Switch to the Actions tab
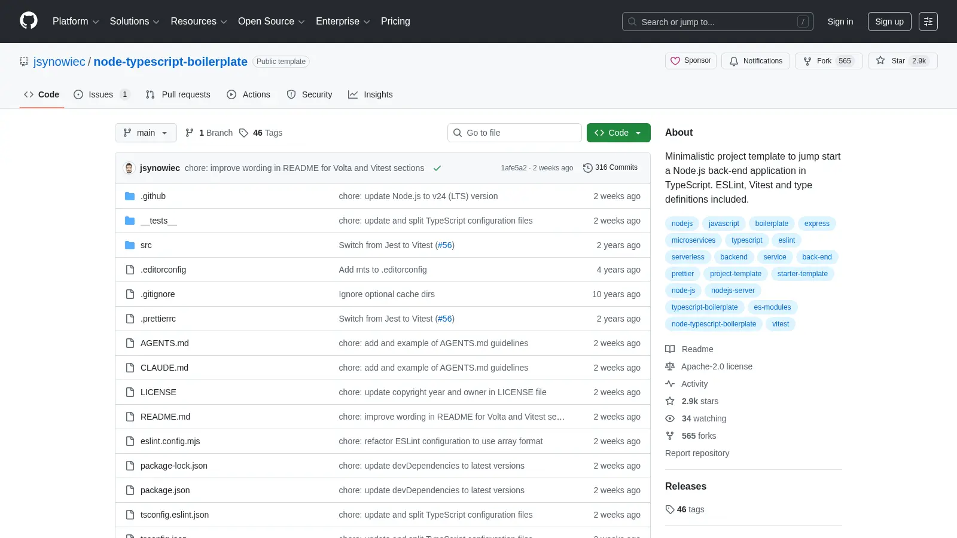 tap(248, 94)
